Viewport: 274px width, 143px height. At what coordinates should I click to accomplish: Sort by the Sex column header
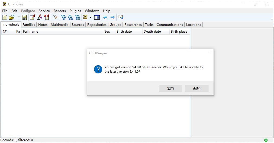point(109,32)
